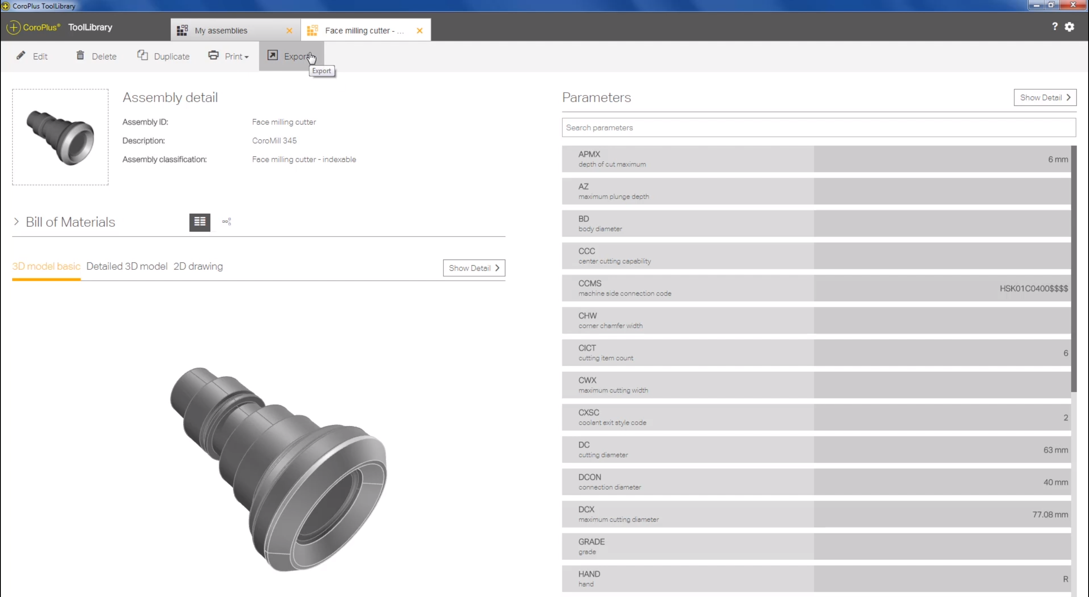Click the 6 mm APMX value
Screen dimensions: 1089x597
1058,159
